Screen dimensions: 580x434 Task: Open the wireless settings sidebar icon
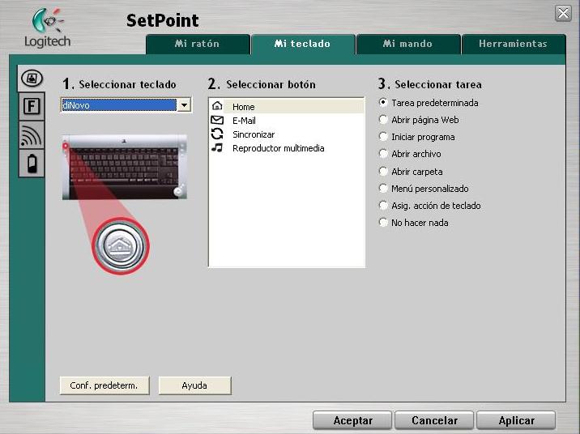tap(31, 136)
